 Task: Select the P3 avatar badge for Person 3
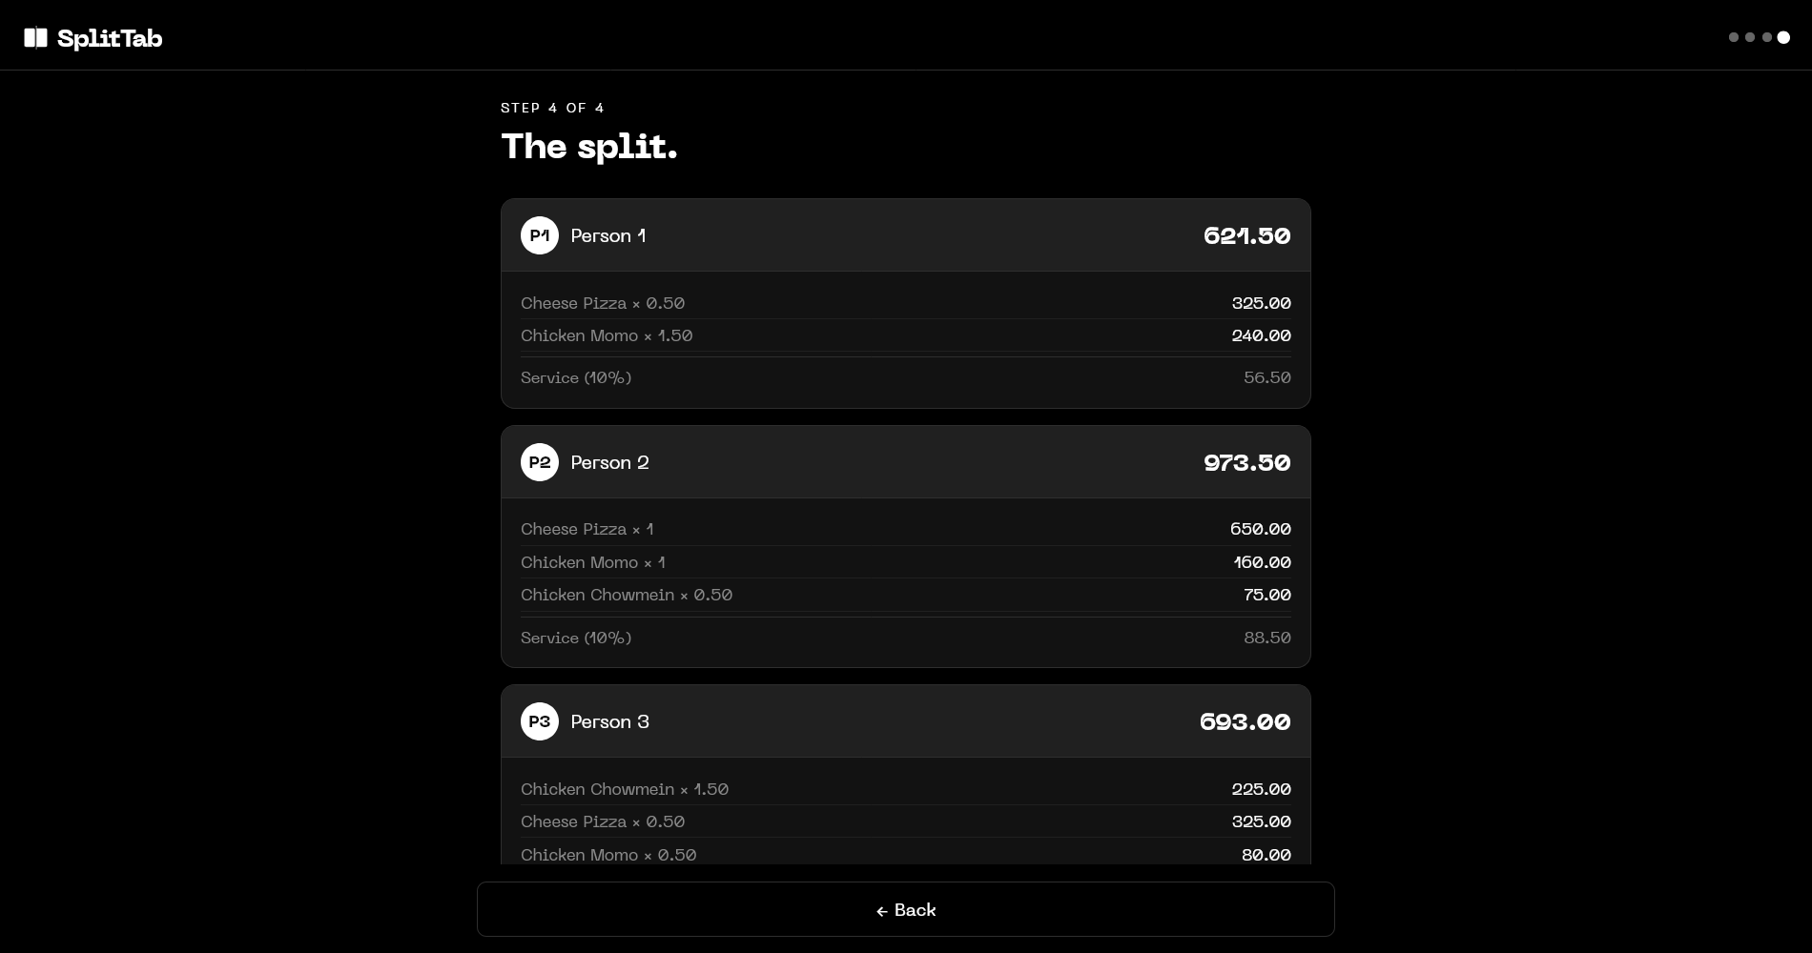[x=540, y=721]
